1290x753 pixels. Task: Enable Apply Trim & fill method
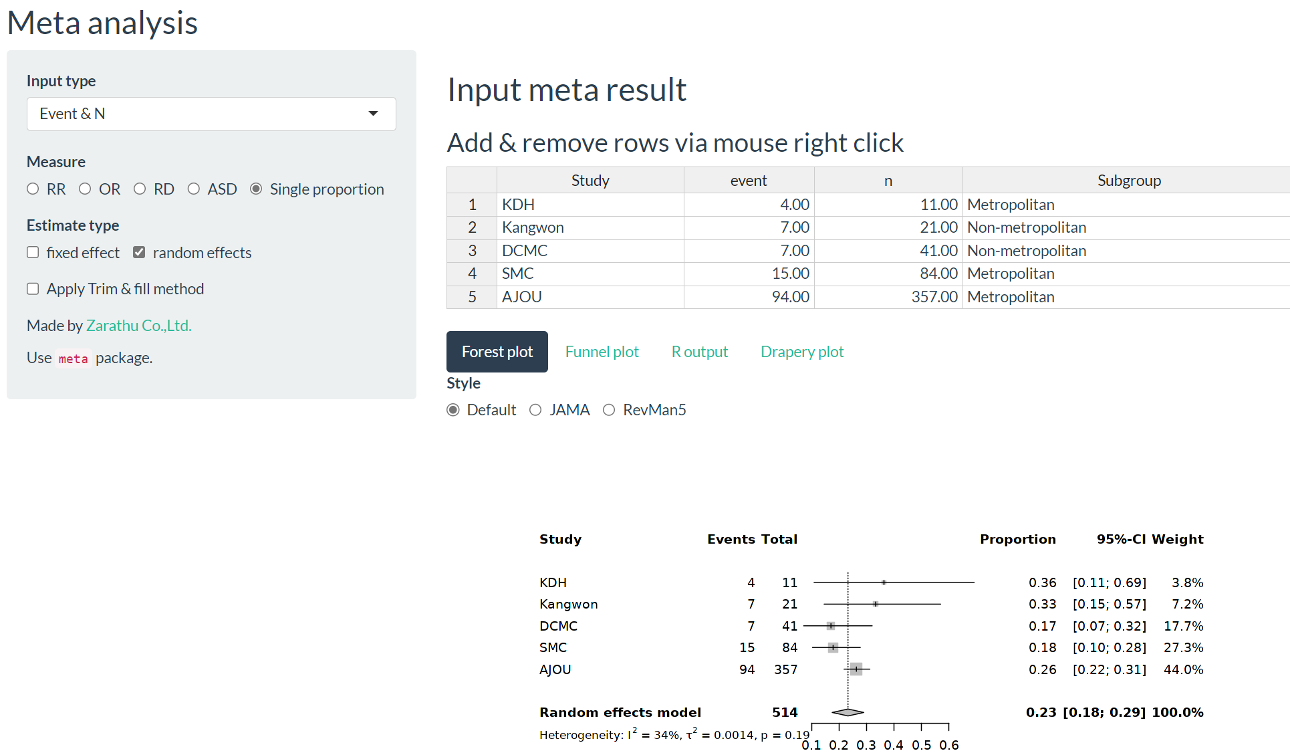click(33, 289)
